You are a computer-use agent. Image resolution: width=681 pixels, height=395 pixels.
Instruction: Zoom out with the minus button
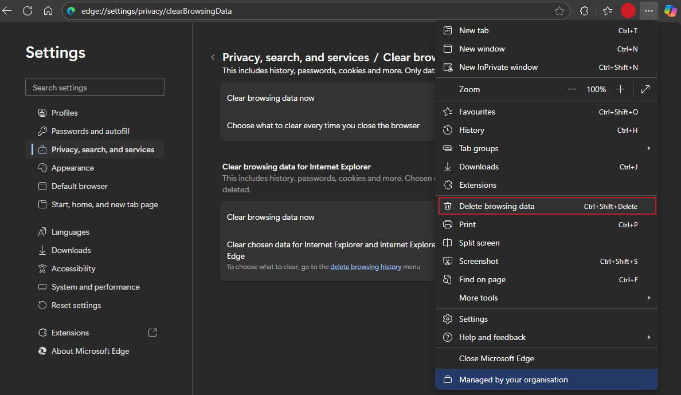click(x=572, y=89)
